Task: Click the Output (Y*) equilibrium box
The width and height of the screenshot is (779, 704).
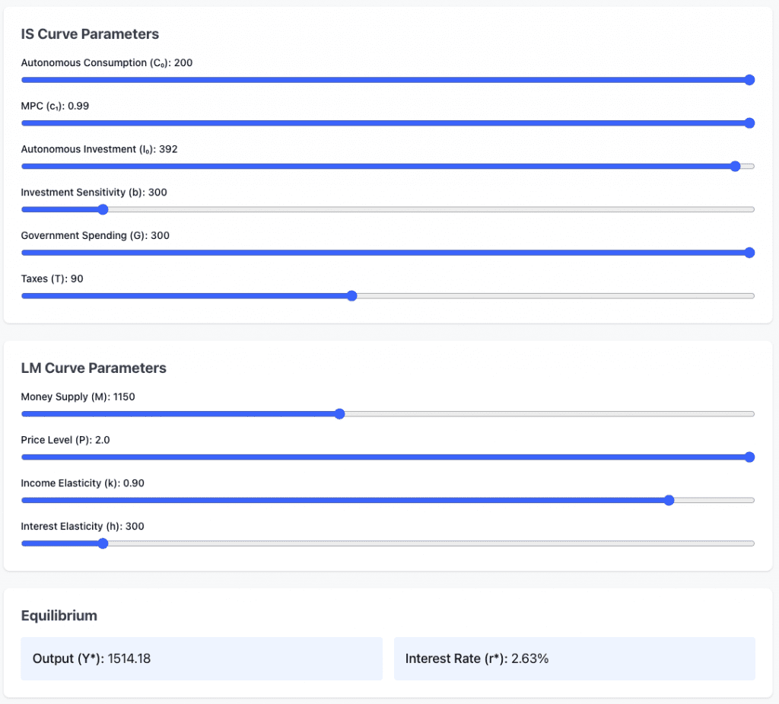Action: 201,658
